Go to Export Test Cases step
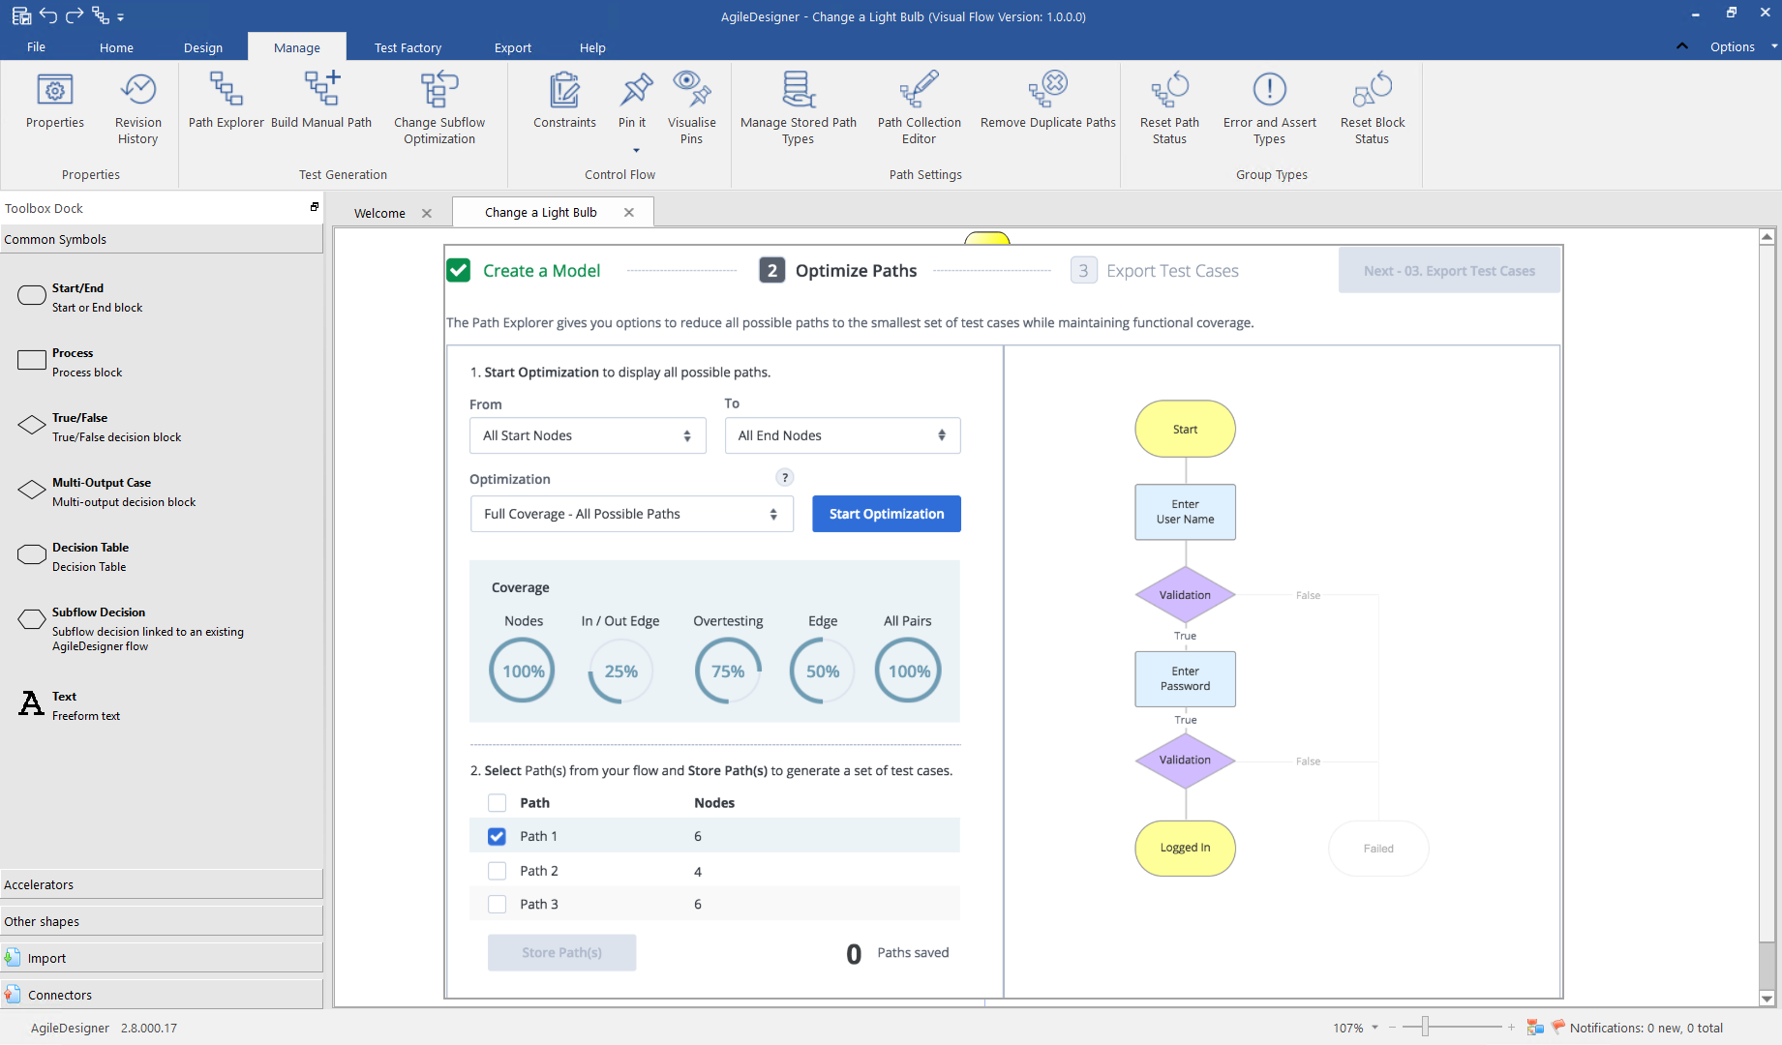This screenshot has height=1045, width=1782. click(x=1155, y=271)
